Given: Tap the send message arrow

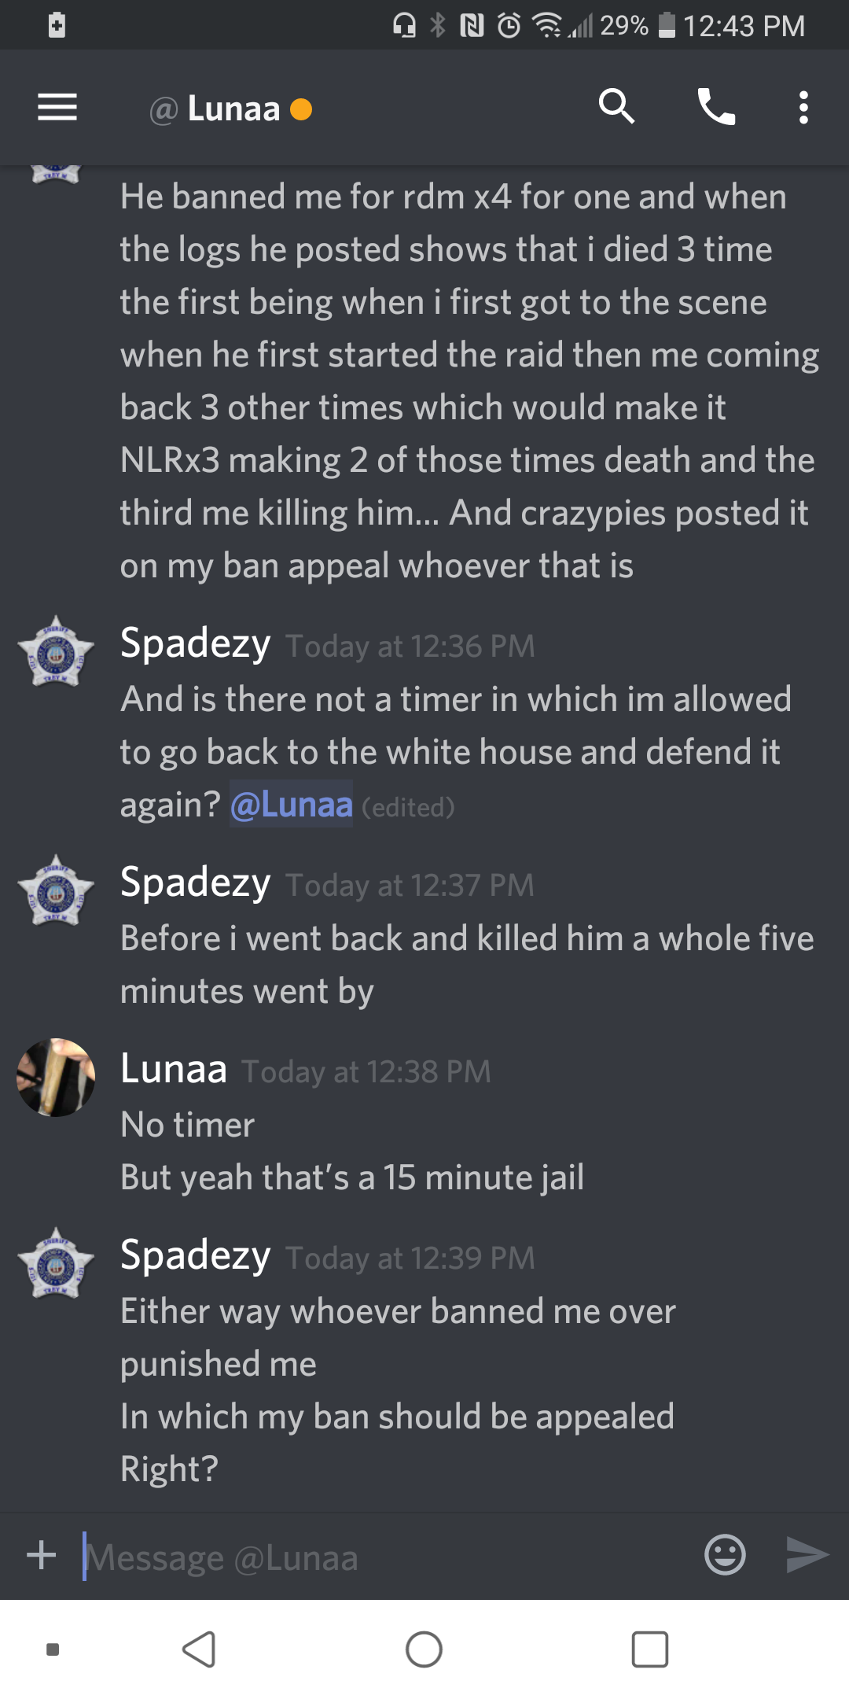Looking at the screenshot, I should (x=807, y=1554).
